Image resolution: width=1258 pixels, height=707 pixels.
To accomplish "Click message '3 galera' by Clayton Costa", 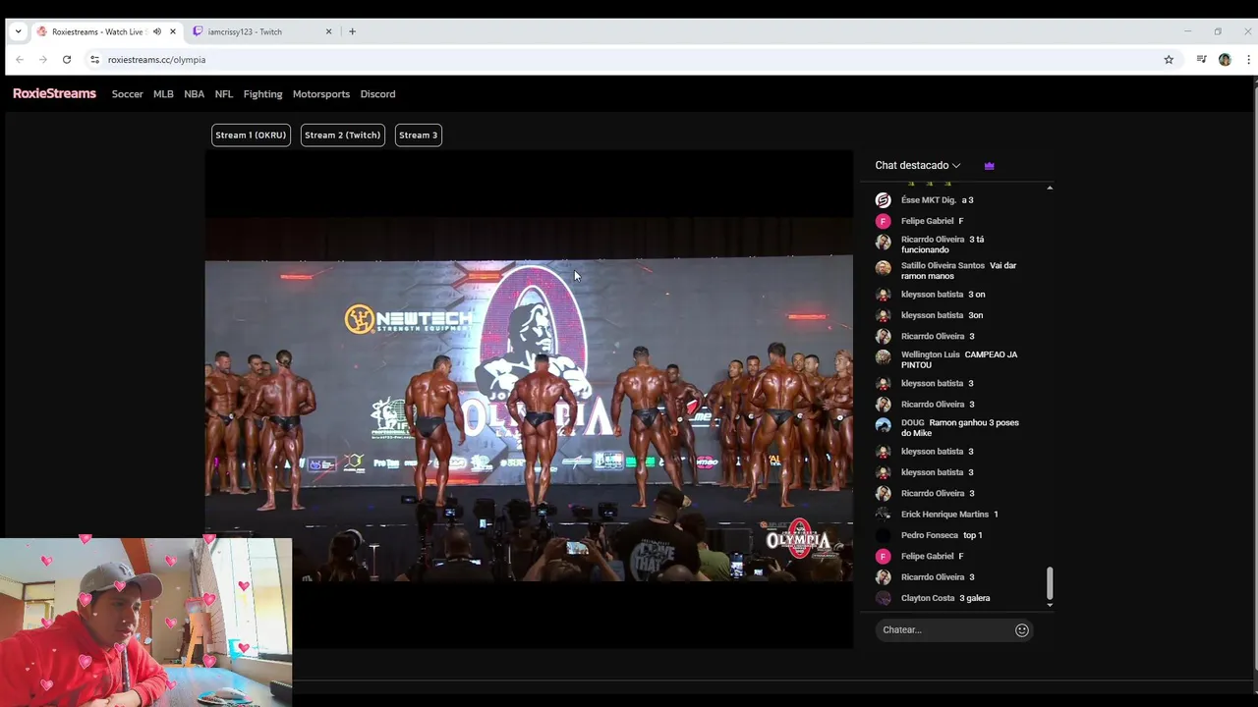I will point(975,598).
